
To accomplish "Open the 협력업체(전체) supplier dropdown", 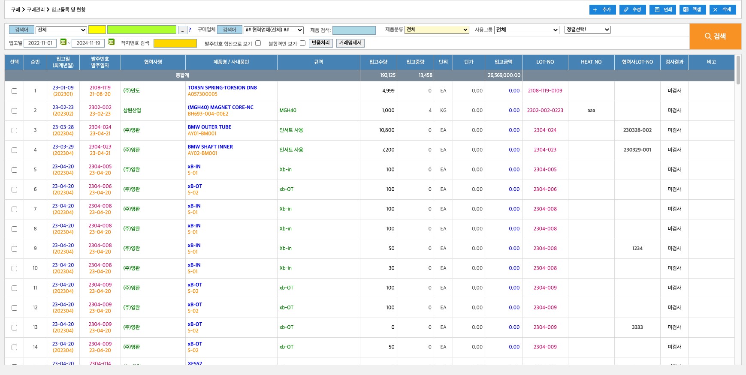I will pyautogui.click(x=273, y=30).
